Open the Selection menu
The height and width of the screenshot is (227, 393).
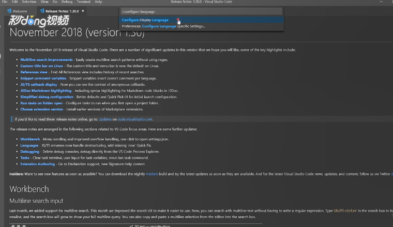[29, 2]
